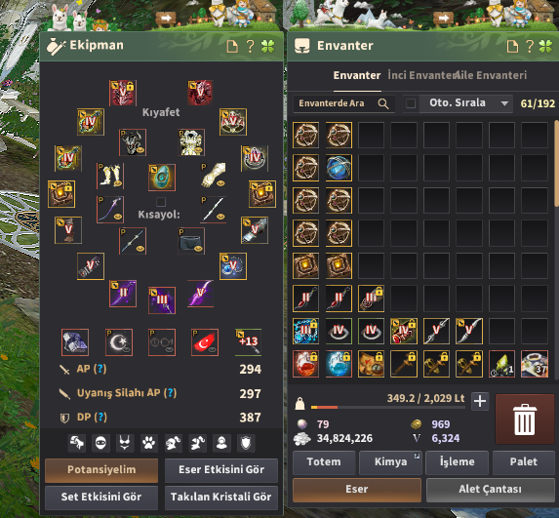Click the trash can delete icon

click(525, 419)
